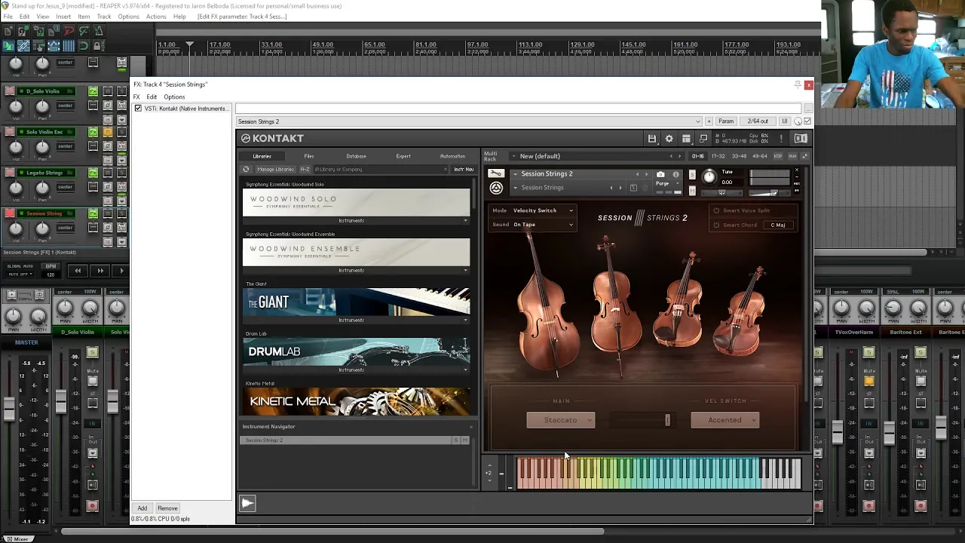The width and height of the screenshot is (965, 543).
Task: Toggle REAPER lock toolbar icon
Action: pos(98,46)
